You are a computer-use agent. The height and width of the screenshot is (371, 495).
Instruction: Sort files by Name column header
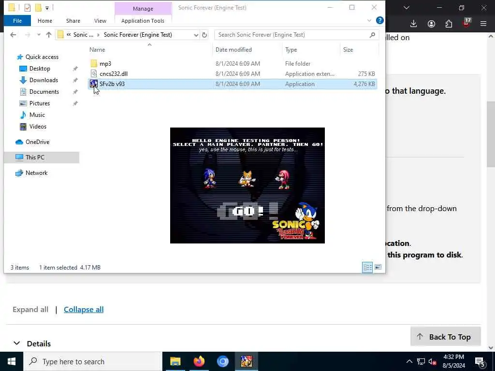click(x=97, y=50)
